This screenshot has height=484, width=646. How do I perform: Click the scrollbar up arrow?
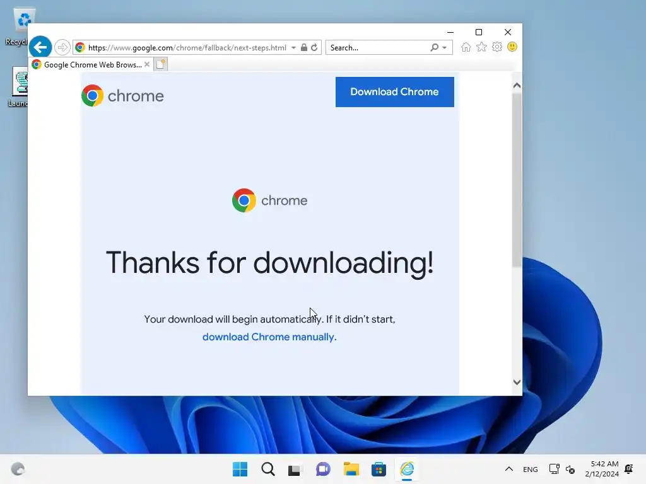[517, 86]
